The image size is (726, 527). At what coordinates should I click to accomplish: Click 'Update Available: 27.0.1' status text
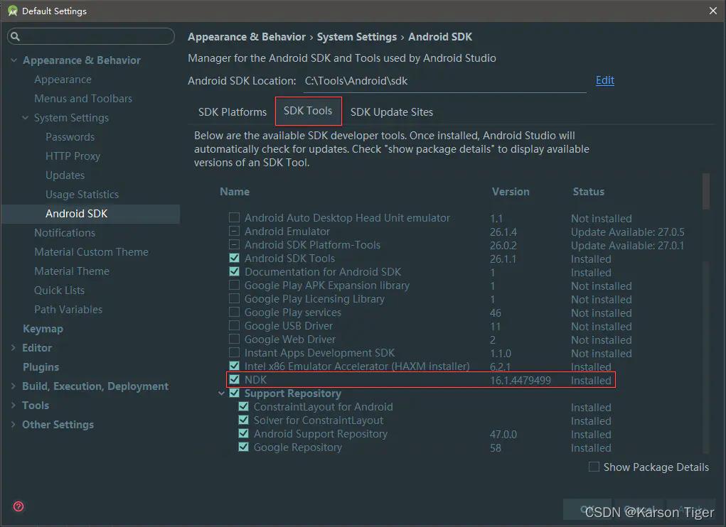coord(627,245)
